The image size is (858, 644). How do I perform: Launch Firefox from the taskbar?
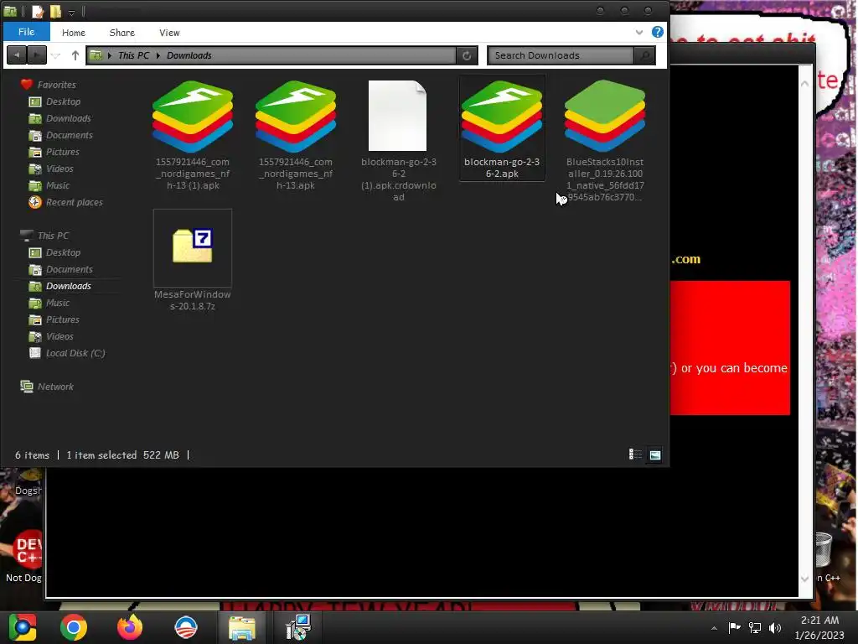pos(130,627)
